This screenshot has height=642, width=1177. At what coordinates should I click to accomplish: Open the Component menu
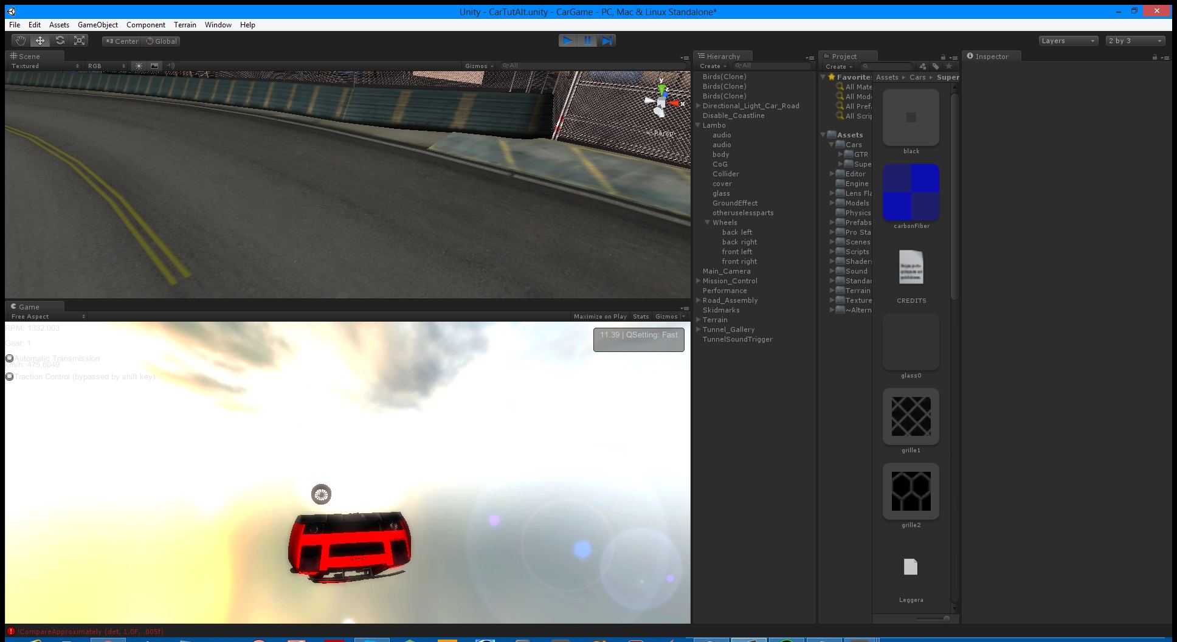(x=145, y=25)
